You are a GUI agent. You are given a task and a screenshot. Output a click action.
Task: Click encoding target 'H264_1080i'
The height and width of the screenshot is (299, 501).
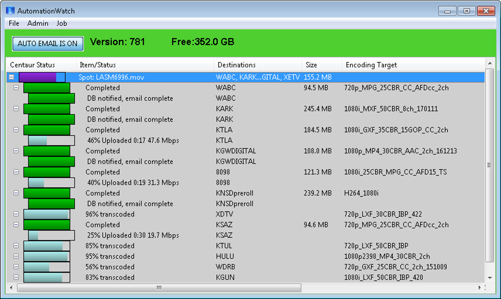click(361, 193)
